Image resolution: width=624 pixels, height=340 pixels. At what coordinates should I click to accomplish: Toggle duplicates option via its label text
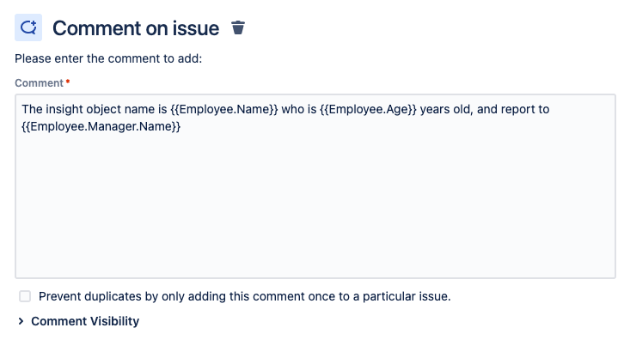[x=244, y=296]
